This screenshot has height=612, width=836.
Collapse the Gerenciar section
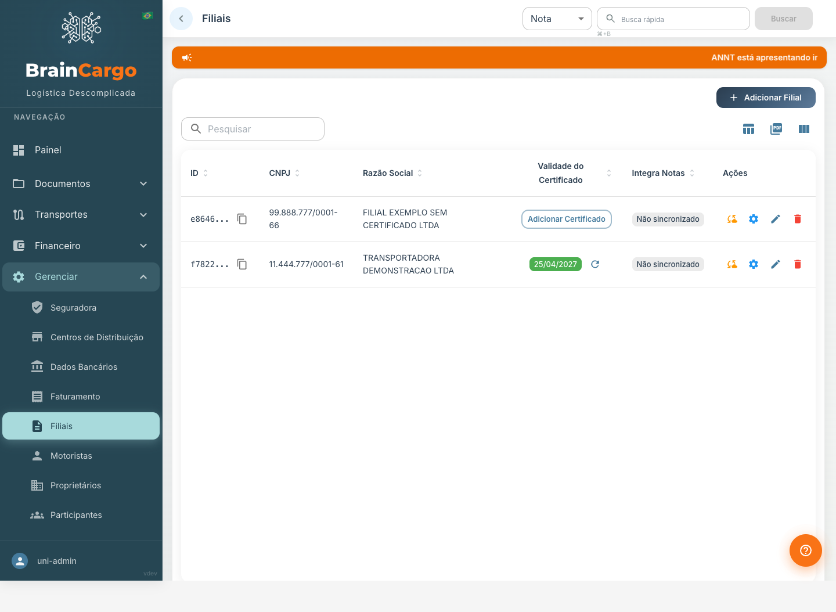coord(81,277)
